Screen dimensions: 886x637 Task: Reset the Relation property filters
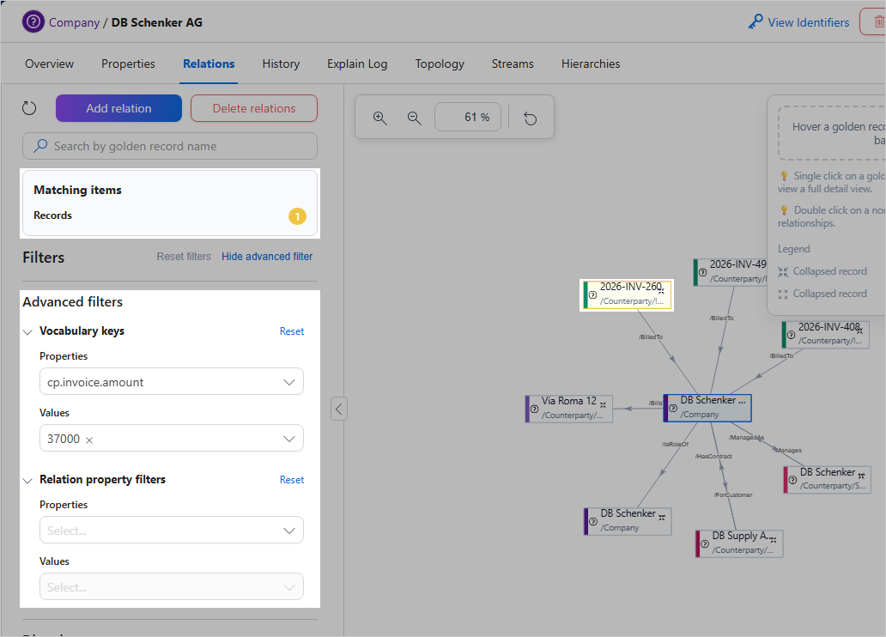292,480
